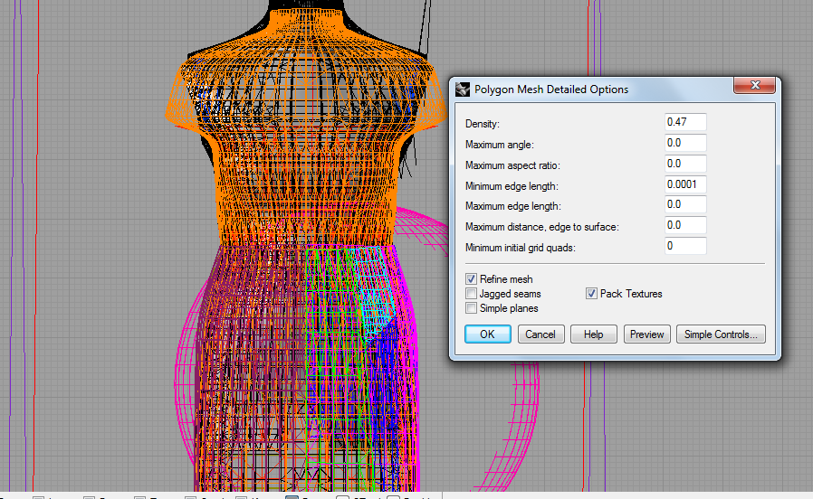Click the Minimum initial grid quads field

point(684,246)
